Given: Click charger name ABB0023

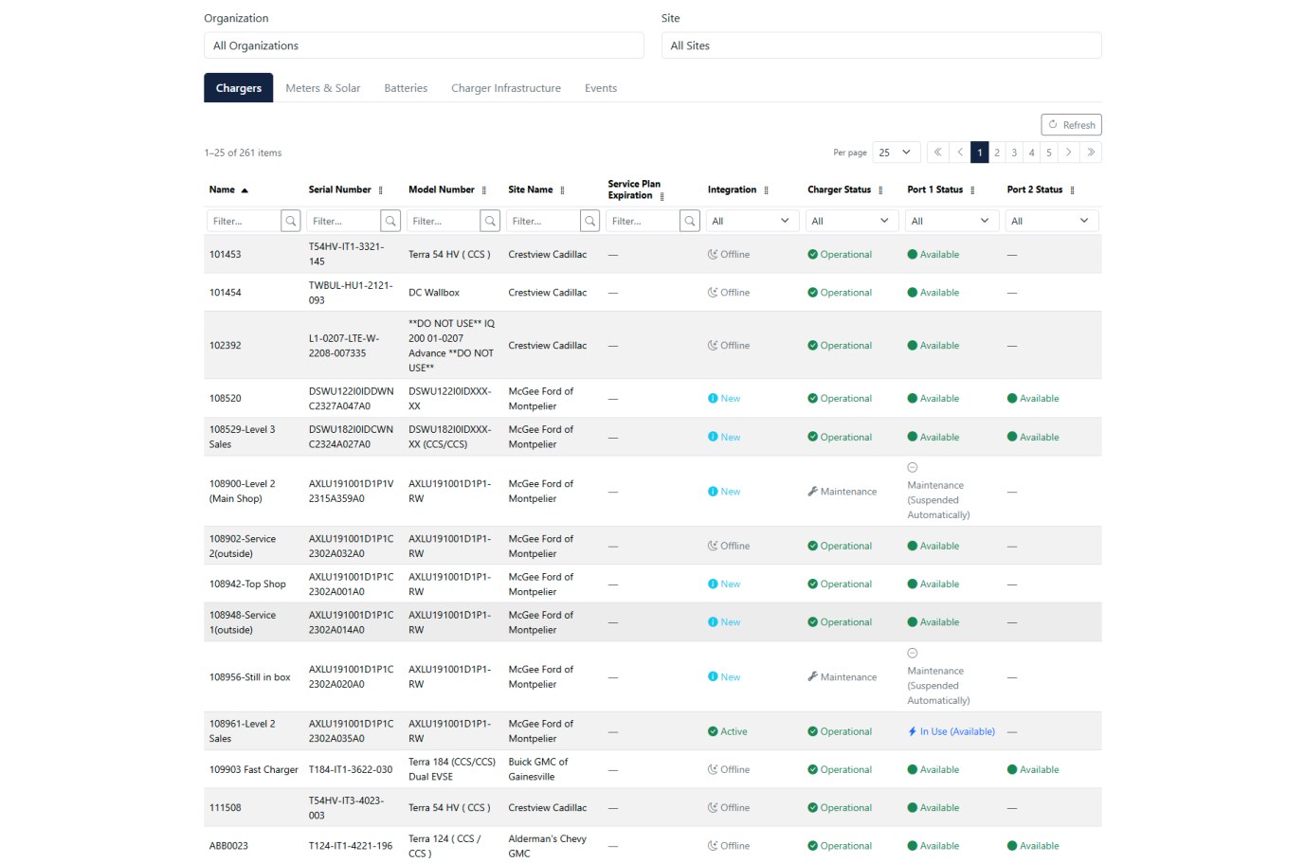Looking at the screenshot, I should 228,846.
